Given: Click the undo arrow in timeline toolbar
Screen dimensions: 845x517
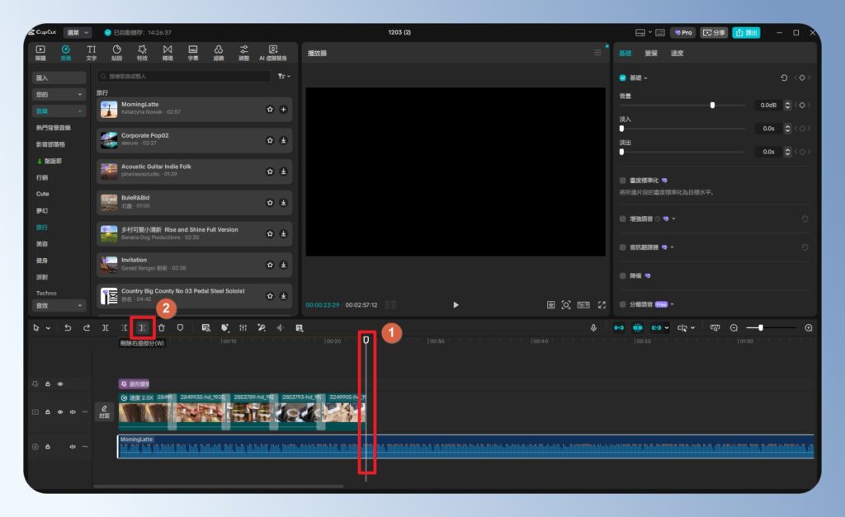Looking at the screenshot, I should (x=68, y=327).
